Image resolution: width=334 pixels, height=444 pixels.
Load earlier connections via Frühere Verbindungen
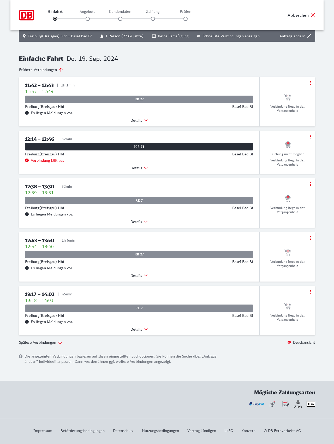41,70
